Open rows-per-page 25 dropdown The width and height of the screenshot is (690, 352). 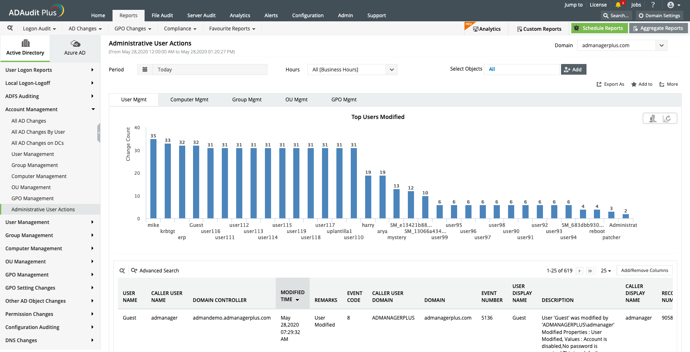(606, 271)
